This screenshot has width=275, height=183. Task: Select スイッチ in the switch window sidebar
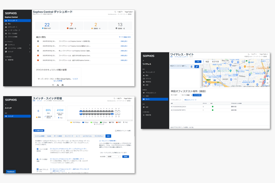click(17, 116)
